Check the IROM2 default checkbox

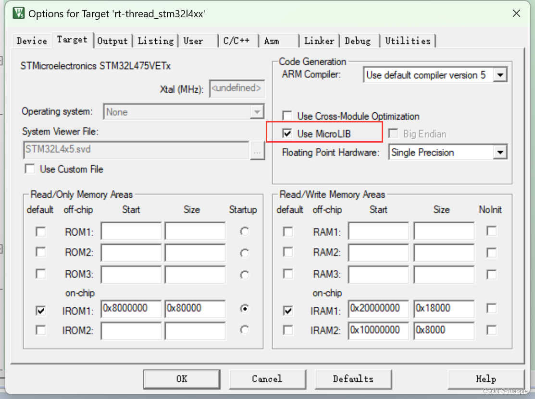point(40,330)
